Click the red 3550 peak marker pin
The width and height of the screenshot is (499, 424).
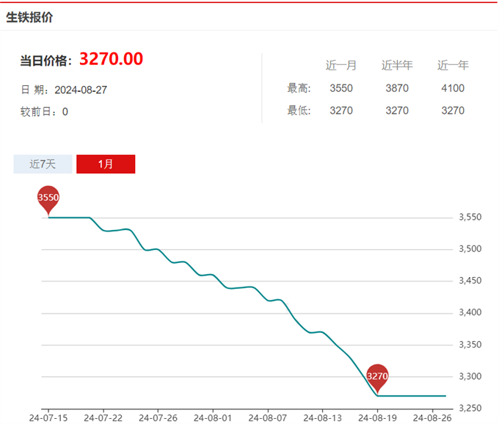[48, 198]
